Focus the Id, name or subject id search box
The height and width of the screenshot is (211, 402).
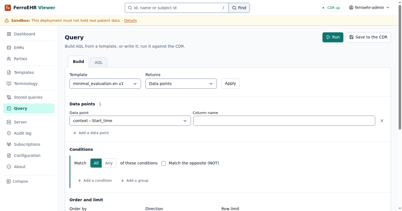[x=177, y=8]
